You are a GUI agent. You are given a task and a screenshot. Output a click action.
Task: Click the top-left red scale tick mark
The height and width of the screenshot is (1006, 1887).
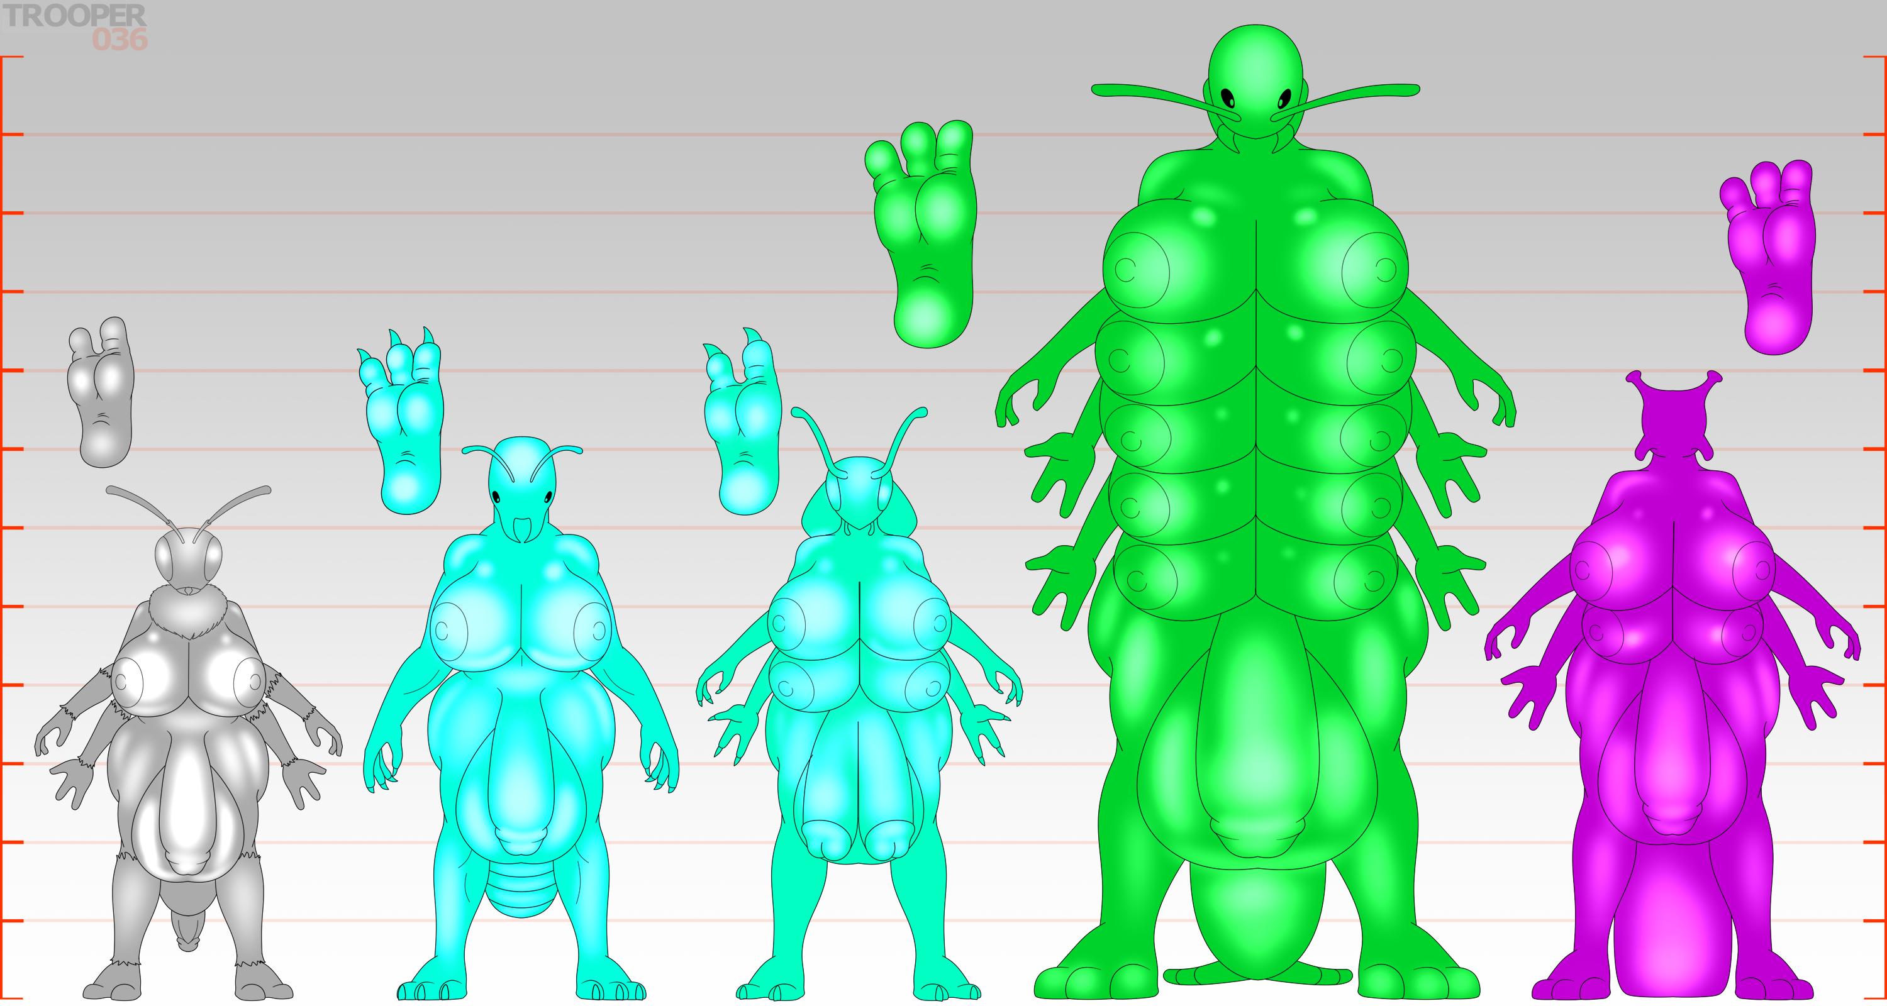12,57
